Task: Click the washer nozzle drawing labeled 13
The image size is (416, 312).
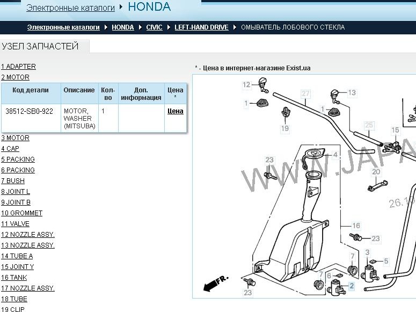Action: [x=335, y=97]
